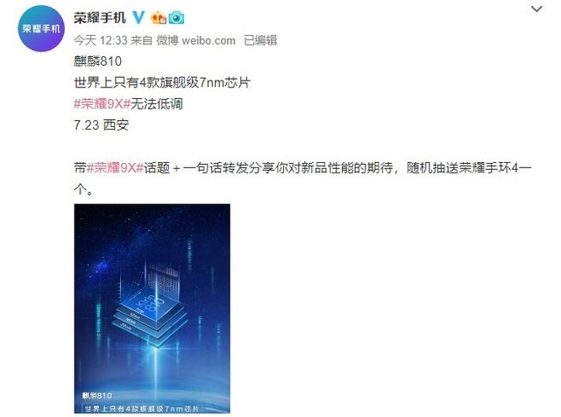
Task: Click the 随机抽送荣耀手环4 giveaway sentence
Action: (x=462, y=167)
